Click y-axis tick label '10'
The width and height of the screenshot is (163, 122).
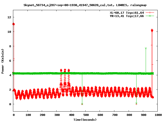click(x=9, y=32)
